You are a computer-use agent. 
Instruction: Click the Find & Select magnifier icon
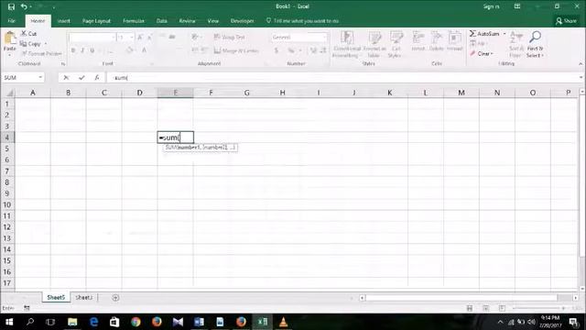pyautogui.click(x=535, y=44)
